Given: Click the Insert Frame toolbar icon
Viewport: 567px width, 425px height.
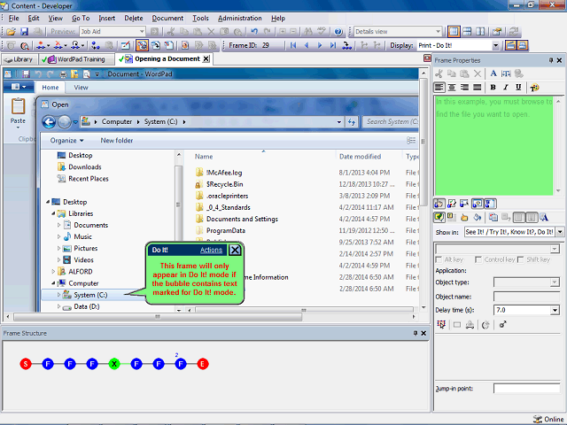Looking at the screenshot, I should pos(41,45).
